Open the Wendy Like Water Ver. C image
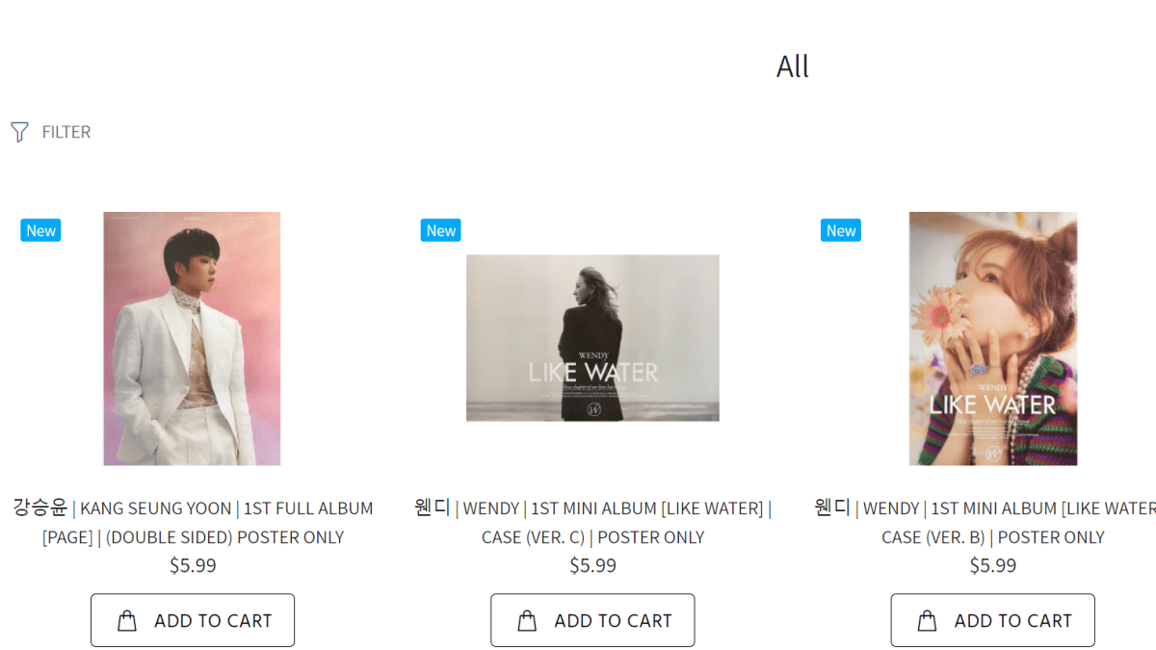This screenshot has height=650, width=1156. [592, 338]
